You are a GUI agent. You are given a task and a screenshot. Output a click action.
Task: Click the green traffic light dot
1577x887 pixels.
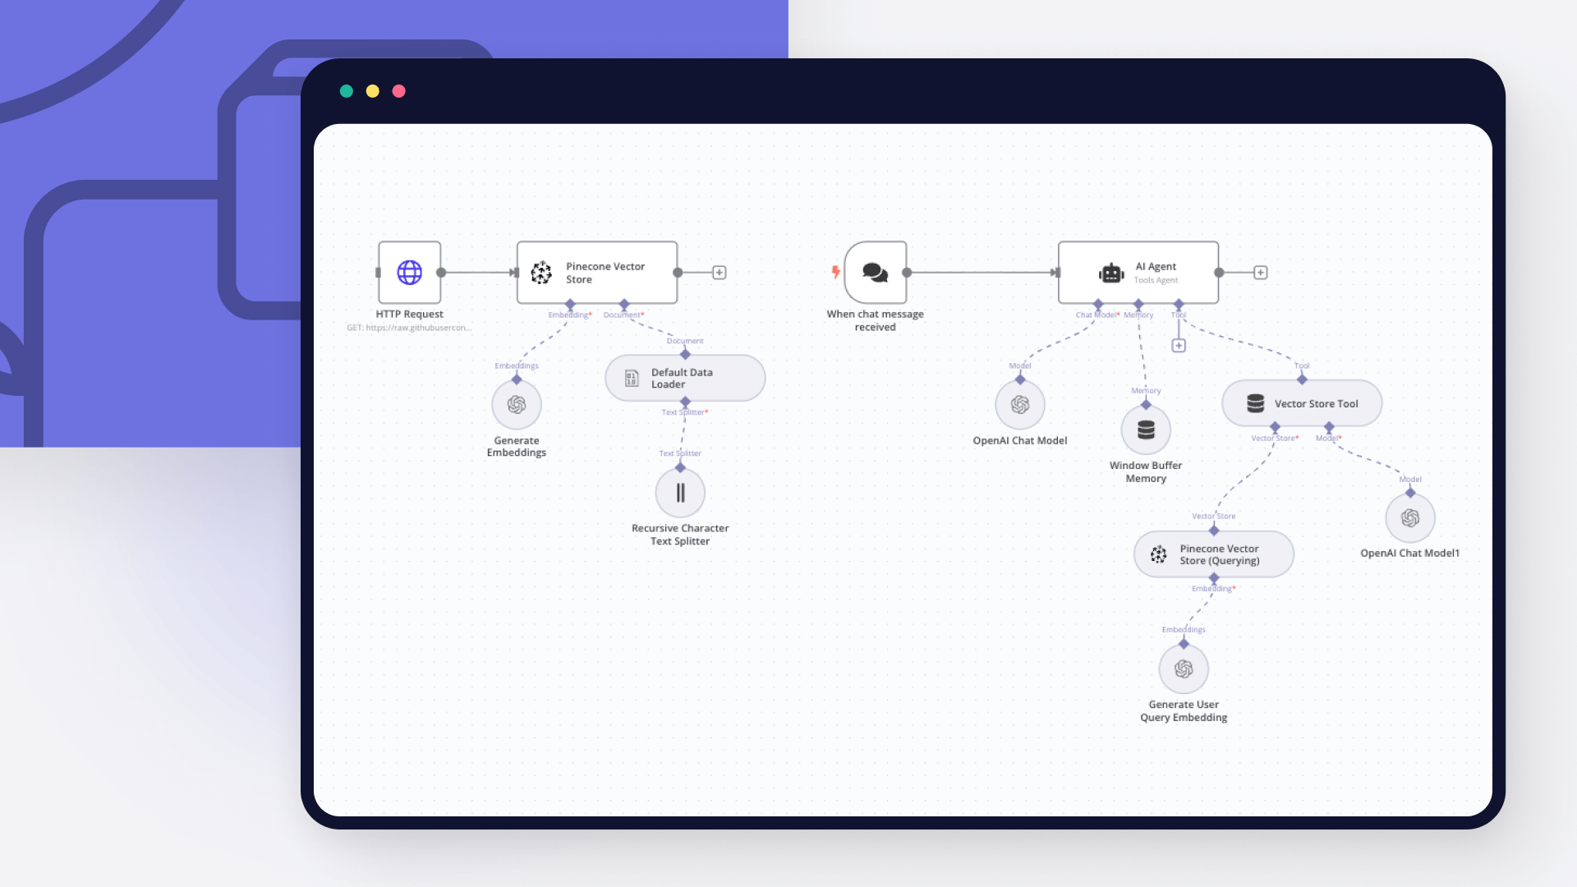point(346,91)
